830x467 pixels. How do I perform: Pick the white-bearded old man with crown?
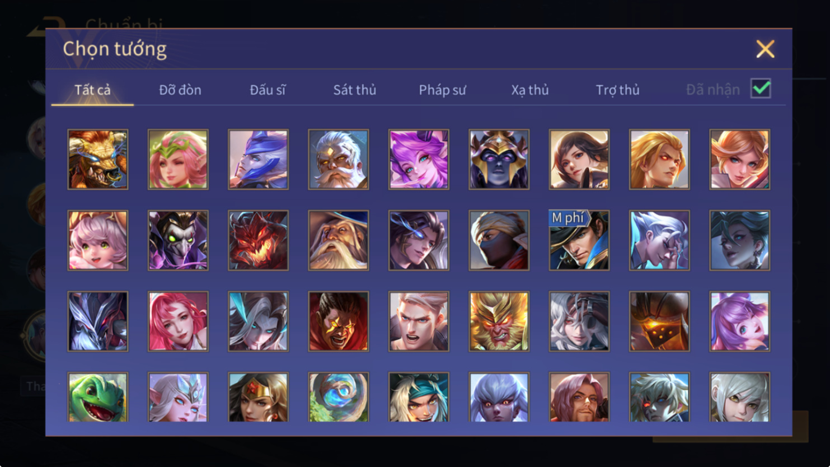[339, 160]
